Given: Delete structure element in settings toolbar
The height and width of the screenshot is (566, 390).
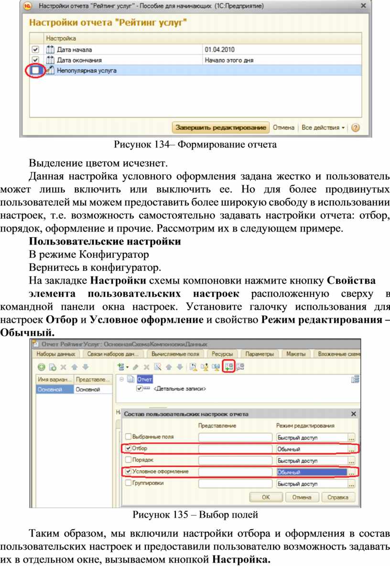Looking at the screenshot, I should (146, 367).
